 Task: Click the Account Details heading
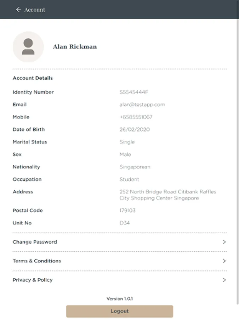(x=33, y=78)
